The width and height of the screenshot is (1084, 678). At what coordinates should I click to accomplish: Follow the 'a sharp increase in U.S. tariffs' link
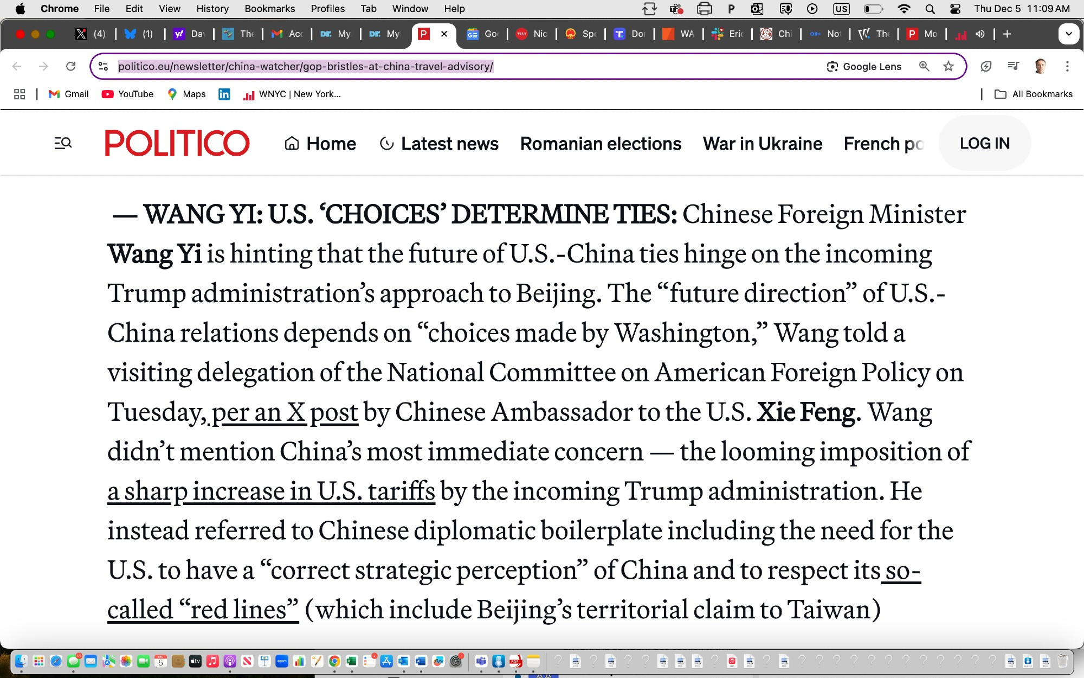point(271,491)
